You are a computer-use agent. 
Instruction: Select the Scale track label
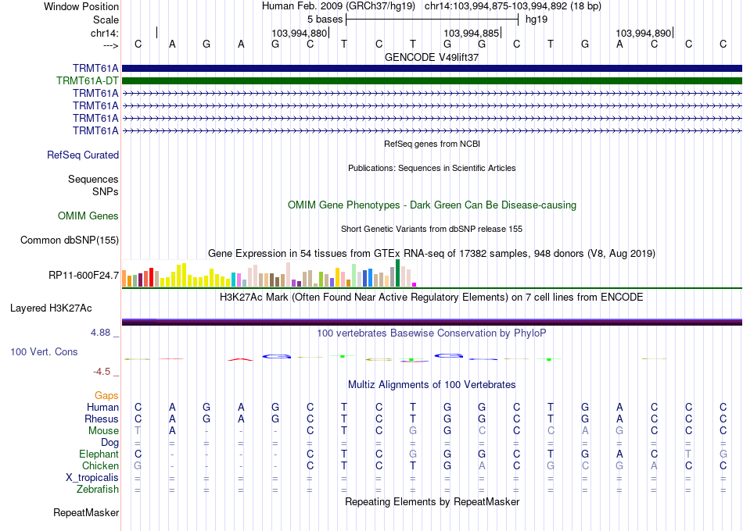106,20
